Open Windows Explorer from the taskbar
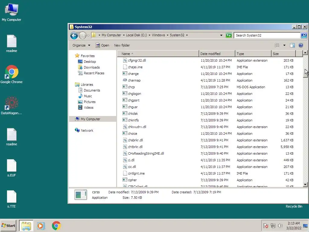Image resolution: width=309 pixels, height=232 pixels. click(x=26, y=226)
